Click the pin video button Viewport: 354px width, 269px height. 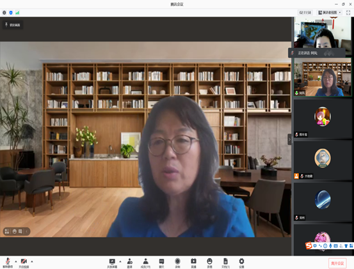(13, 25)
